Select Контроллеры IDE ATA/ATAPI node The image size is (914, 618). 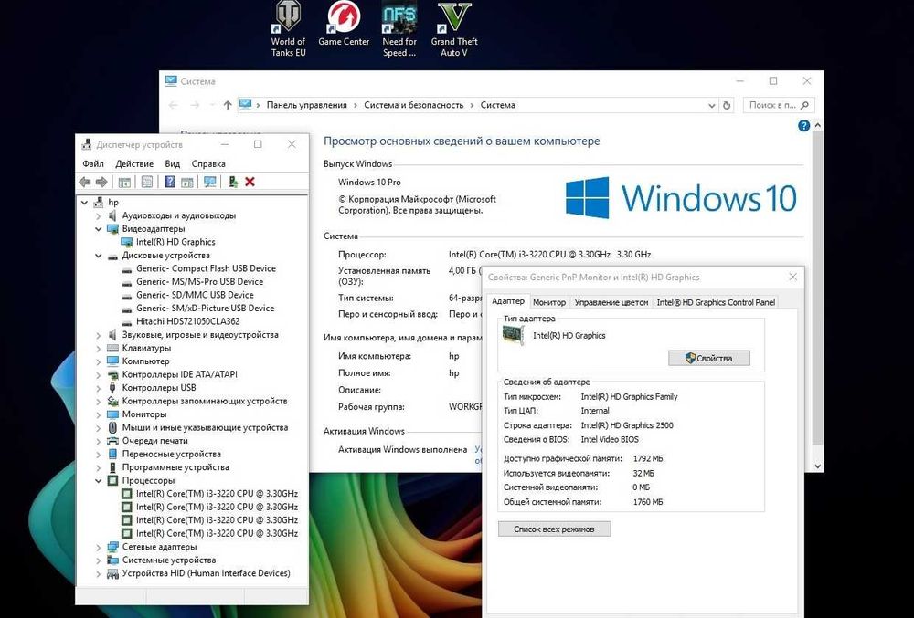(x=179, y=375)
